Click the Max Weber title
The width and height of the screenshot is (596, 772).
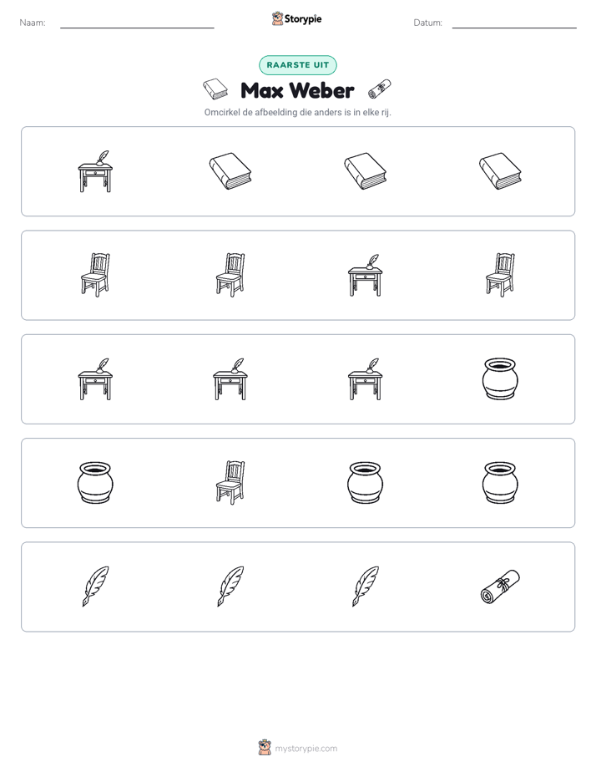click(297, 90)
